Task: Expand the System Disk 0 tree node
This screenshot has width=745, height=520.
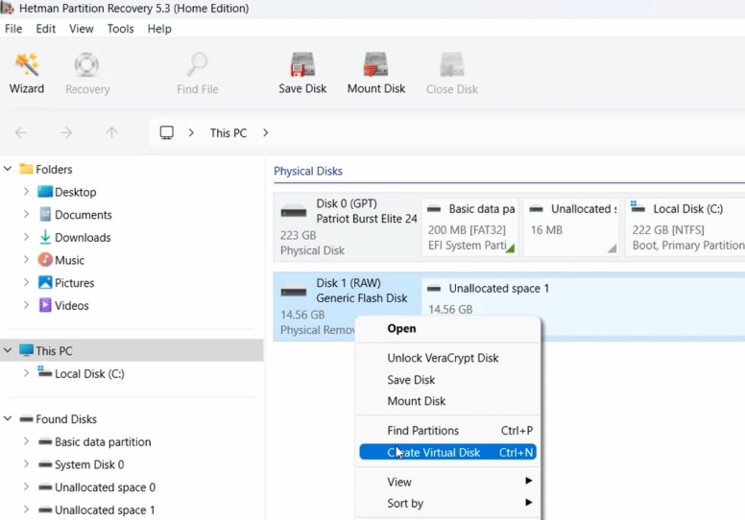Action: 26,464
